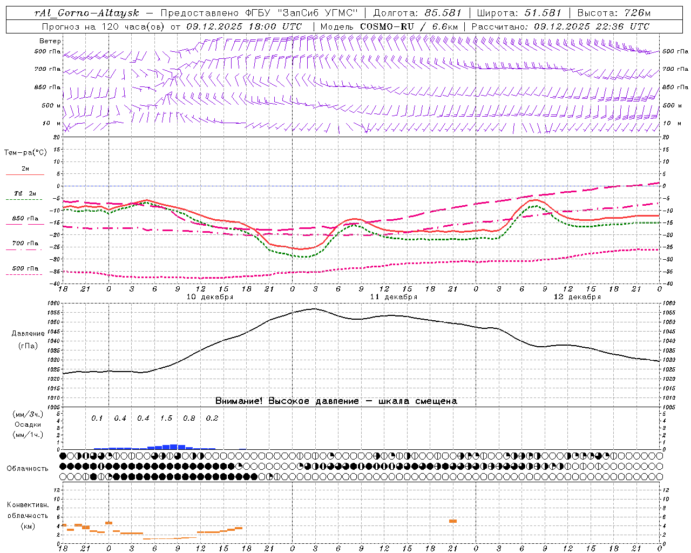Click the '(мм/1ч.)' unit label

pos(28,435)
